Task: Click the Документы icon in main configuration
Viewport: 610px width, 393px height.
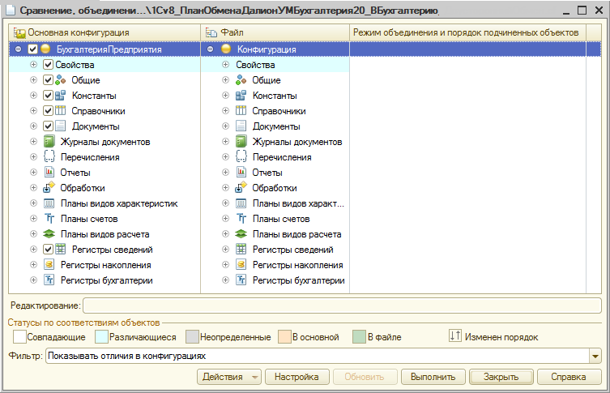Action: 60,126
